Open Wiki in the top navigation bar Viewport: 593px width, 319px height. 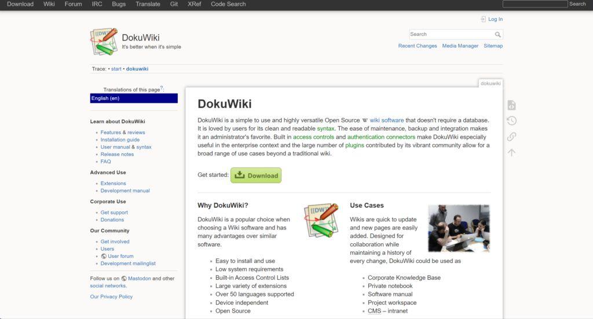49,4
